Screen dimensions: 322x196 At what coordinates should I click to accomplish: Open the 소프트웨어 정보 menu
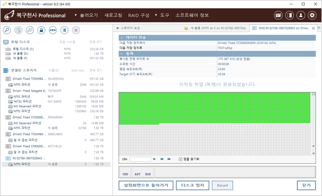pyautogui.click(x=192, y=15)
